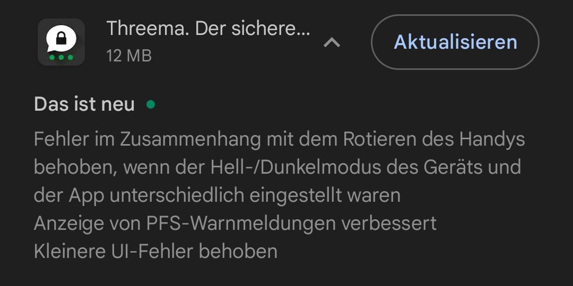Screen dimensions: 573x286
Task: Click the word Anzeige in the changelog
Action: tap(68, 224)
